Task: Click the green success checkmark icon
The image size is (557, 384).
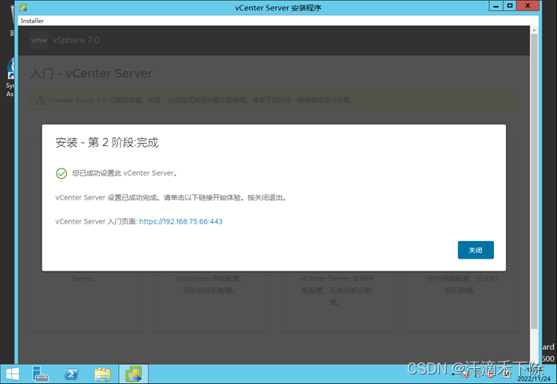Action: coord(61,172)
